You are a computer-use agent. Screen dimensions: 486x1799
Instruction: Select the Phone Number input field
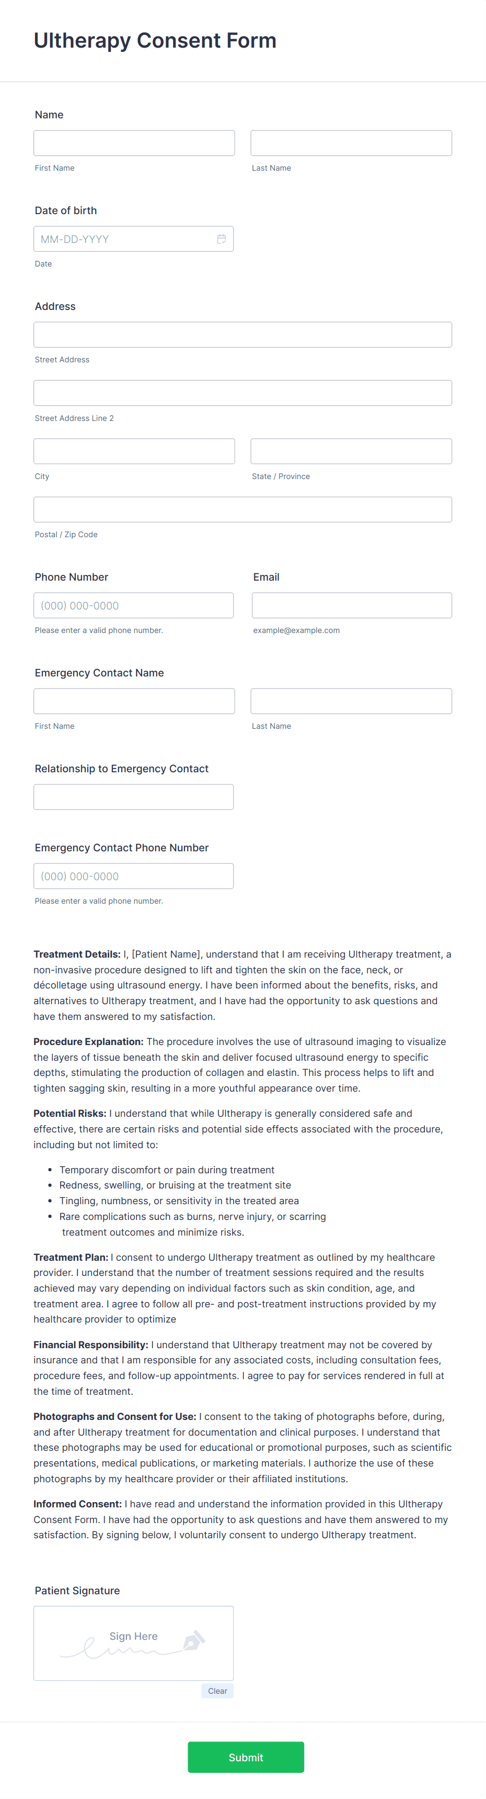tap(134, 605)
